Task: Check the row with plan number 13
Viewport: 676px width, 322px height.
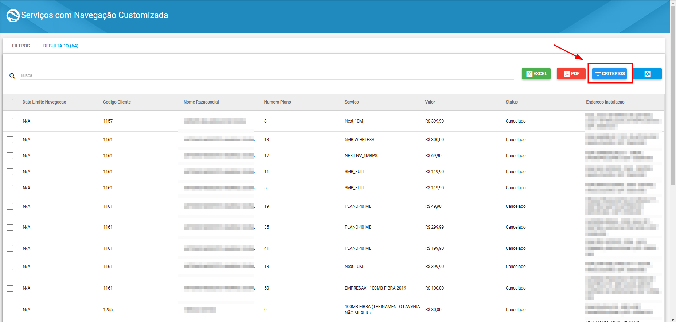Action: (x=10, y=140)
